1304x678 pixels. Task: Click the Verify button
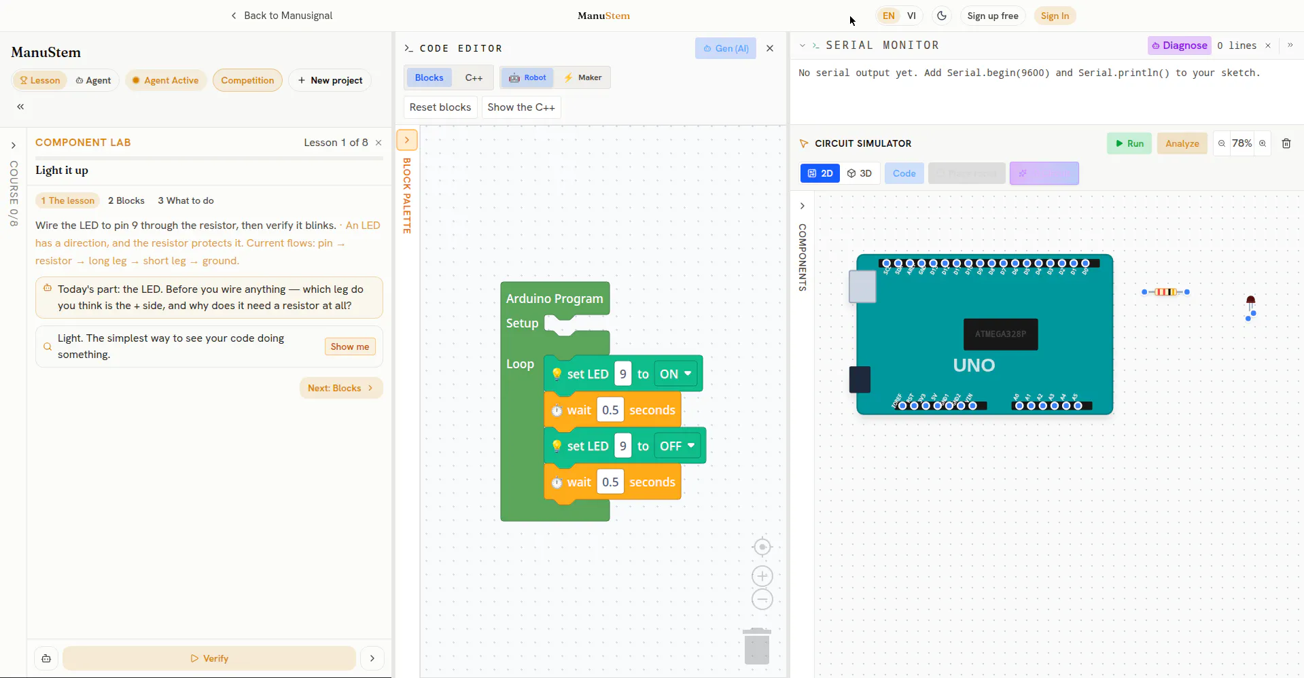[x=209, y=658]
